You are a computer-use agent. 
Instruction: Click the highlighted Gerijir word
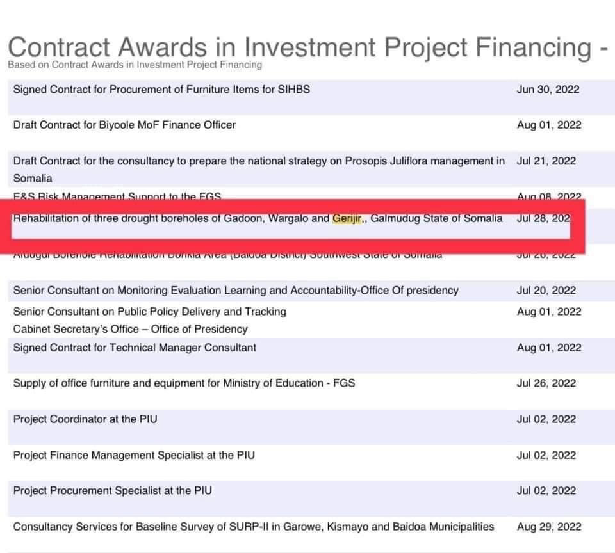click(x=347, y=218)
